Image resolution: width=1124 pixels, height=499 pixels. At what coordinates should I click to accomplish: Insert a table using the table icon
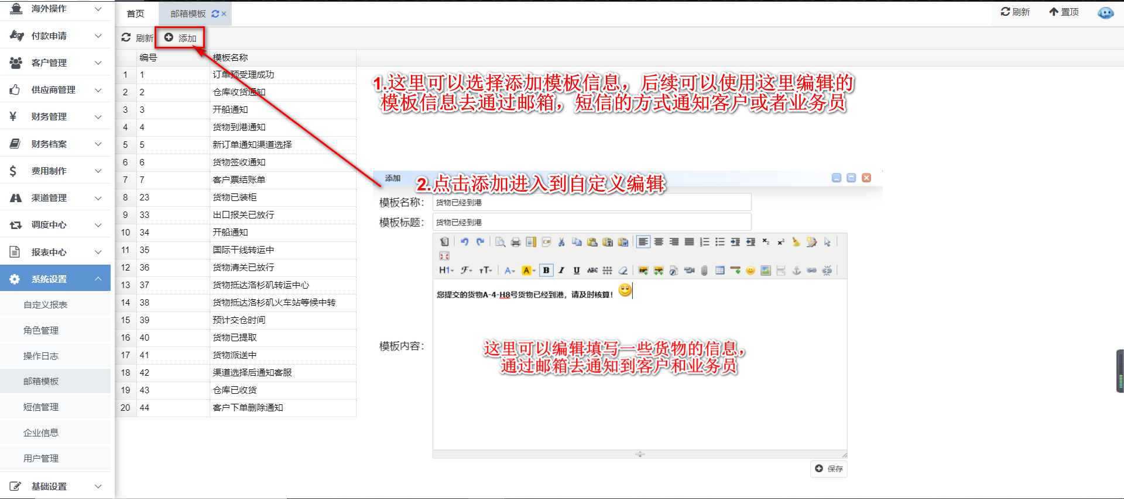(x=720, y=271)
